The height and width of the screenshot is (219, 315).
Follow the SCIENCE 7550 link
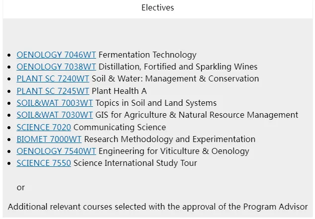coord(44,163)
